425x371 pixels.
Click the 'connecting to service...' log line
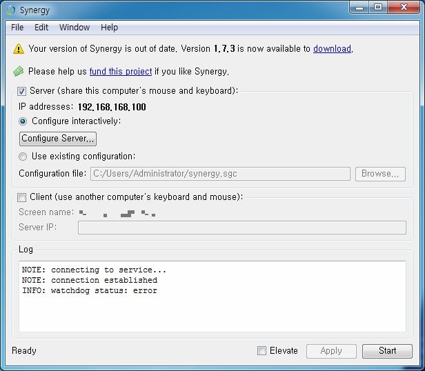point(94,270)
